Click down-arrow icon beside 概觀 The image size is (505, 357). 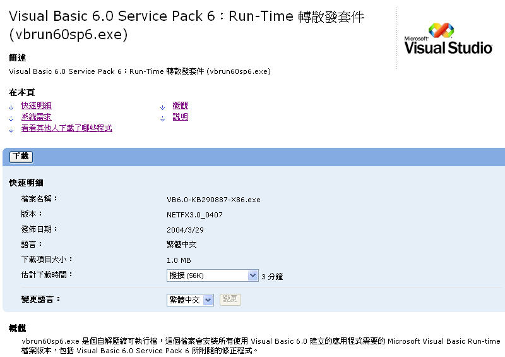click(x=163, y=107)
